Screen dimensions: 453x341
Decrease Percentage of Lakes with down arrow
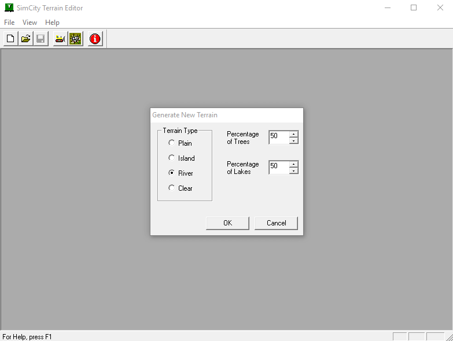pos(293,170)
